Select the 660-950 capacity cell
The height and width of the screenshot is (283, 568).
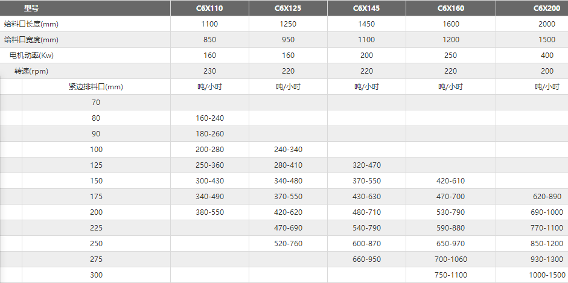pos(366,259)
